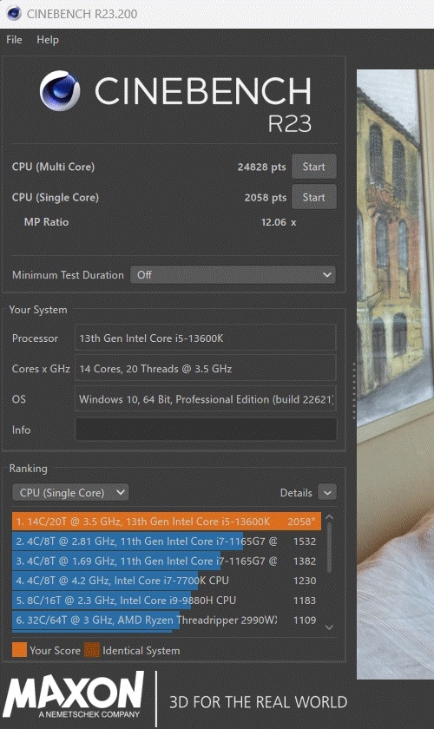Screen dimensions: 434x729
Task: Select ranking row 3 i7-1165G7 at 1.69 GHz
Action: coord(167,561)
